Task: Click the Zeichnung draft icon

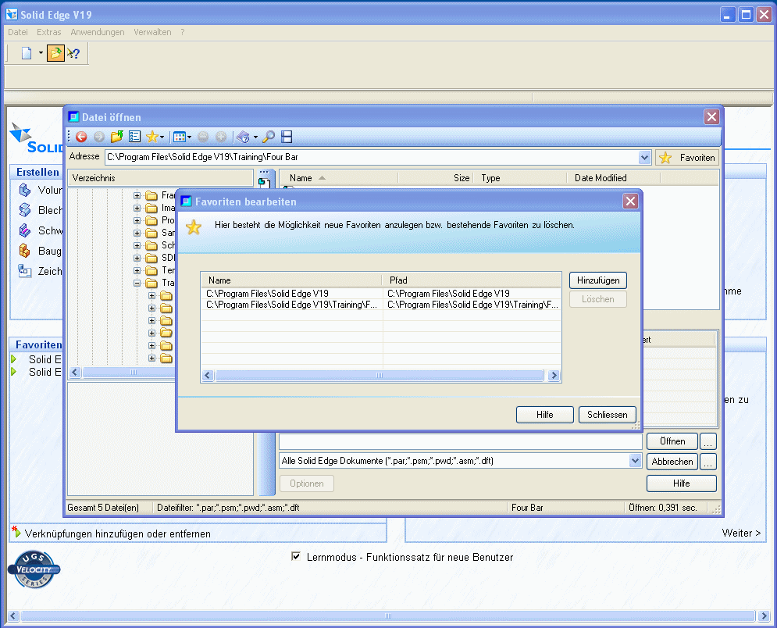Action: [x=25, y=271]
